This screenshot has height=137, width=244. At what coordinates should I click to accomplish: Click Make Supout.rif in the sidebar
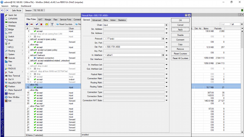click(15, 90)
